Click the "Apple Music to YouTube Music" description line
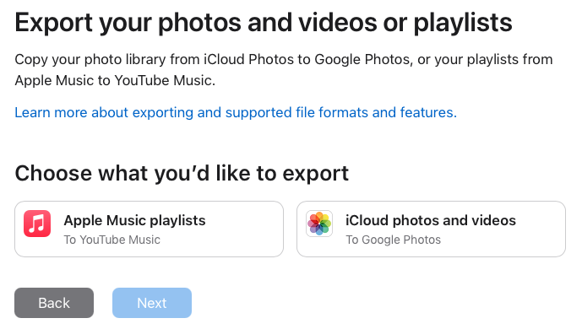Image resolution: width=582 pixels, height=329 pixels. coord(115,80)
